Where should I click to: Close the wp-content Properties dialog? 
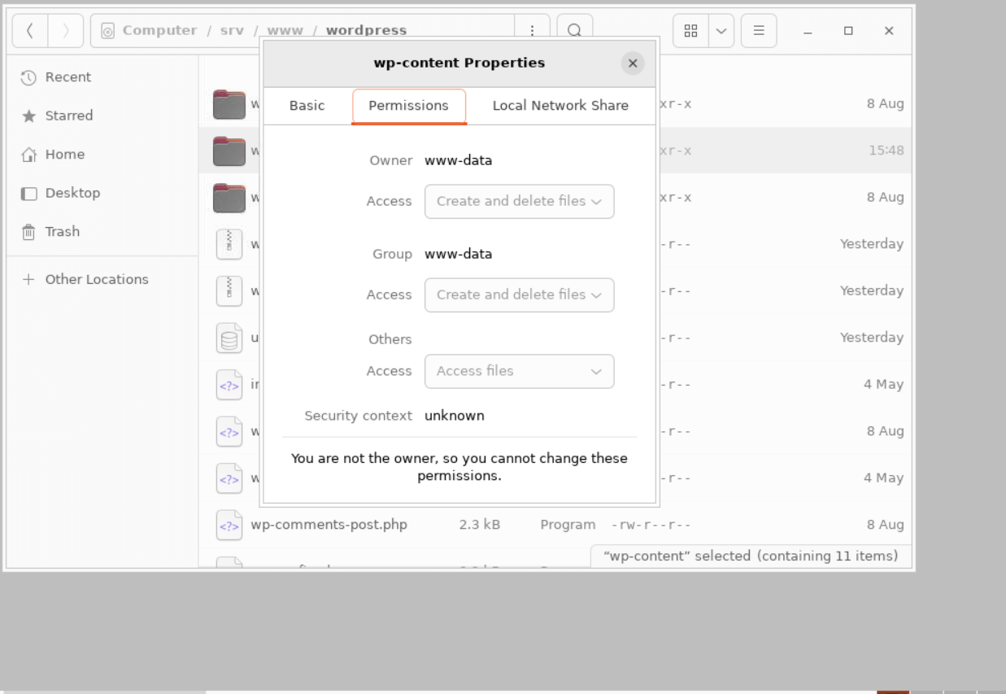633,63
